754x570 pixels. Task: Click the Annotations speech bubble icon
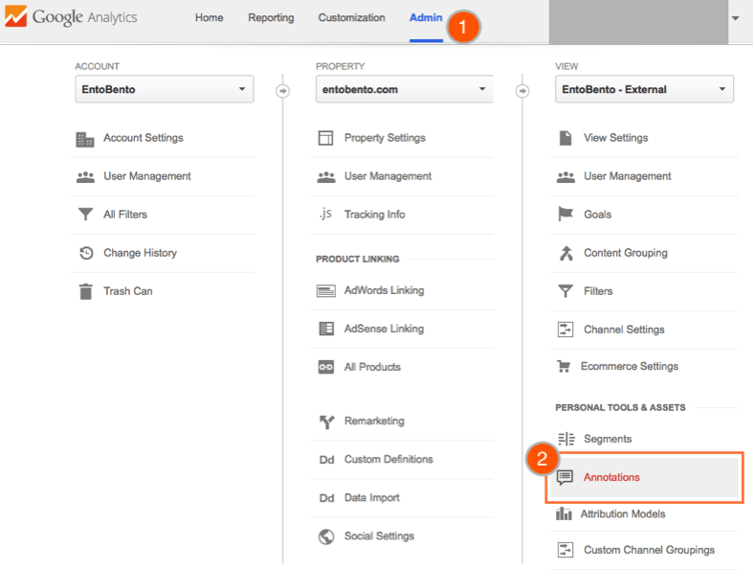[565, 478]
